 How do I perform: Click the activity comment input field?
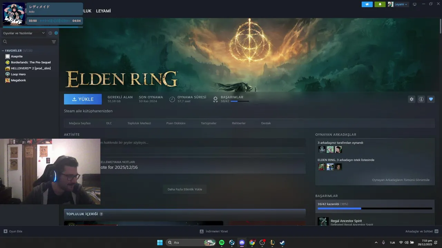click(x=203, y=143)
